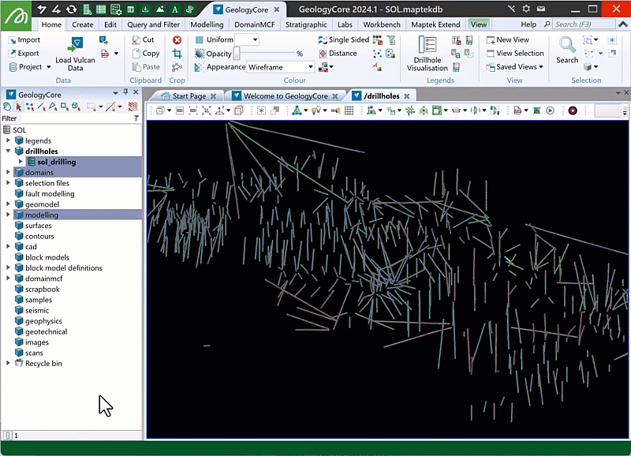Click the red Delete icon
631x456 pixels.
tap(177, 39)
